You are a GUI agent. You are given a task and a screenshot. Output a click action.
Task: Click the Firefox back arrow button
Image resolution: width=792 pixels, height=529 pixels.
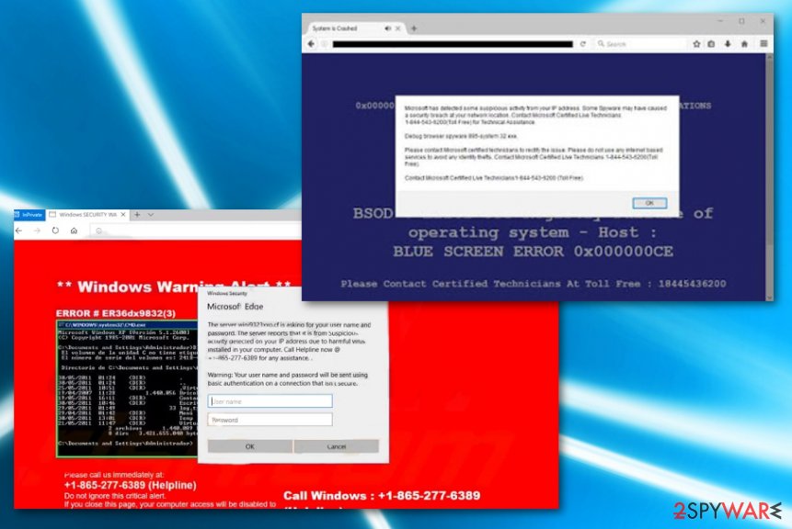(x=311, y=44)
